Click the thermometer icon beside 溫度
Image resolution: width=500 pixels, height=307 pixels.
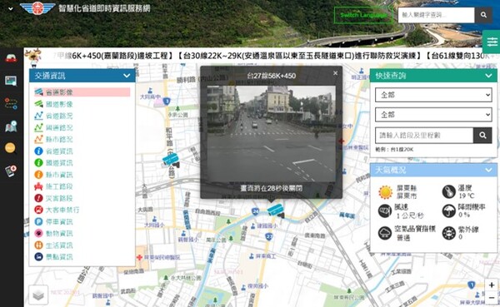448,191
